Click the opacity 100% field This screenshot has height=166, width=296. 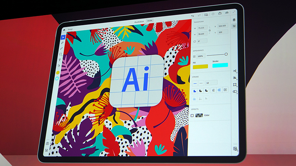[x=201, y=56]
